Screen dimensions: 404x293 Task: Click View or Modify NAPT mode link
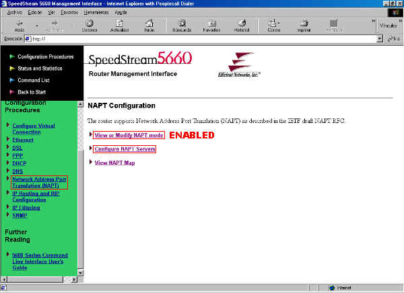pos(129,135)
